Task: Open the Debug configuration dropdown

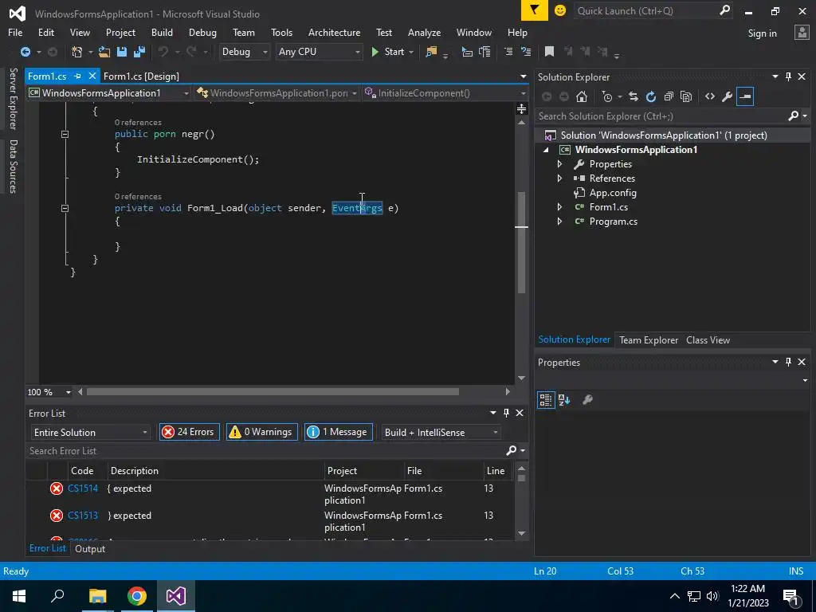Action: click(244, 52)
